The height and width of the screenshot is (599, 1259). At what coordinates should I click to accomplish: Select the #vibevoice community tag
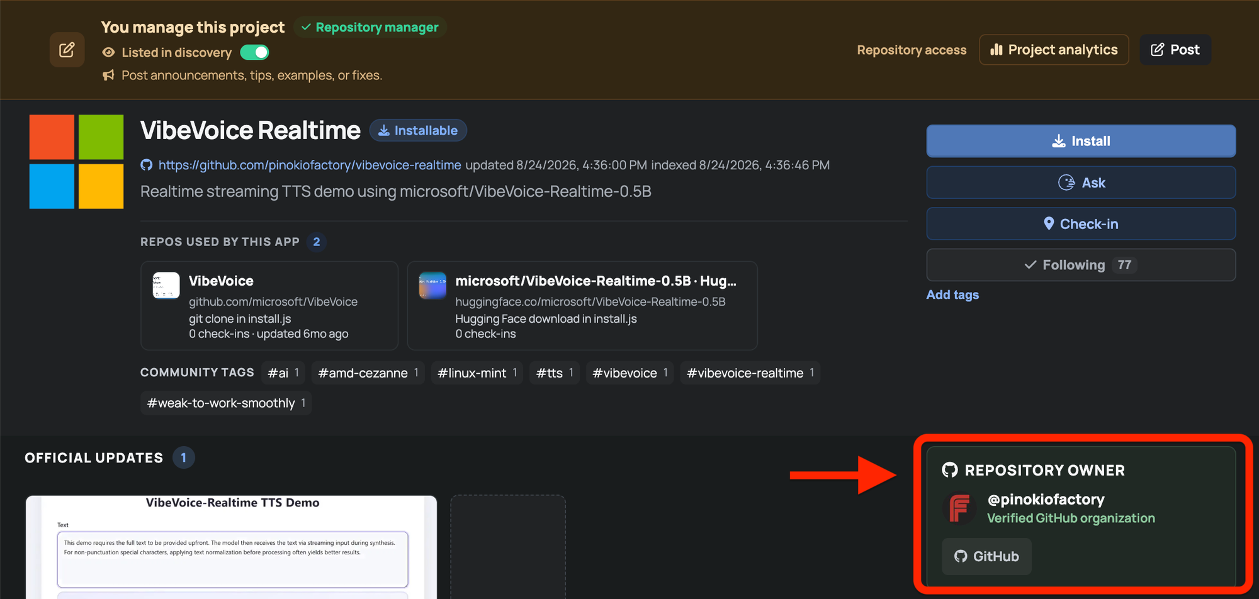point(630,373)
